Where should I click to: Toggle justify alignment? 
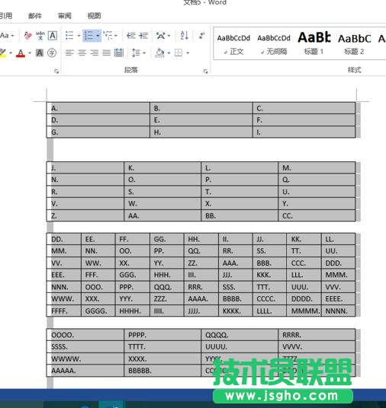point(106,53)
